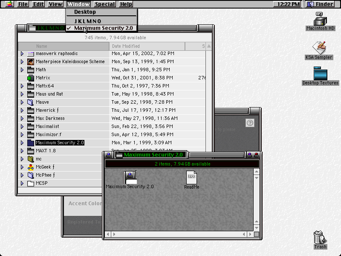Choose JKLMNO from the Window menu
This screenshot has height=256, width=341.
coord(101,21)
